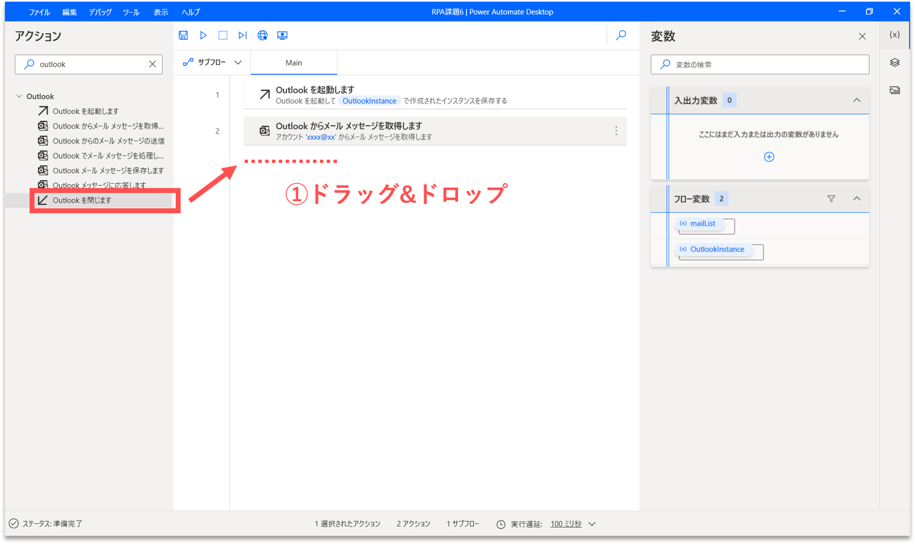
Task: Collapse the フロー変数 section
Action: (857, 199)
